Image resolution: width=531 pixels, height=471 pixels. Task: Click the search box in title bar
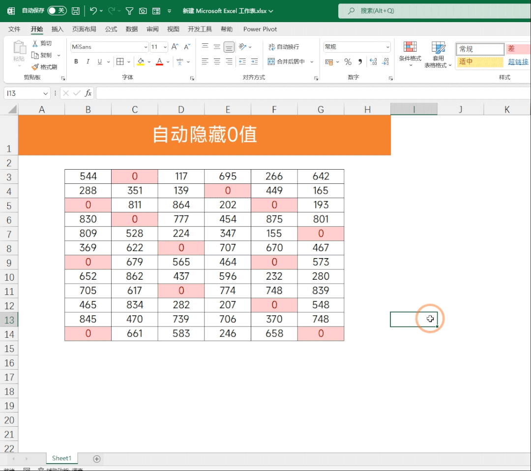435,11
